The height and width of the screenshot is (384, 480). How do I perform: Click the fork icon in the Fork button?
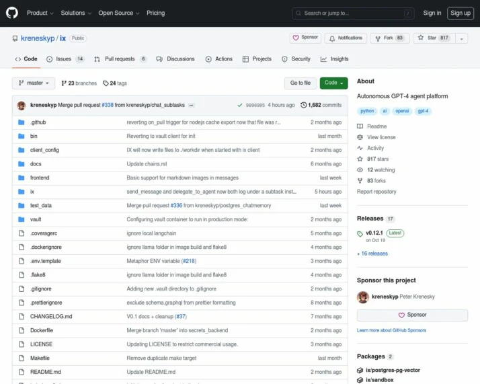point(378,38)
